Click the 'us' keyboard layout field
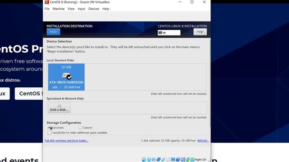The width and height of the screenshot is (289, 162). click(169, 33)
